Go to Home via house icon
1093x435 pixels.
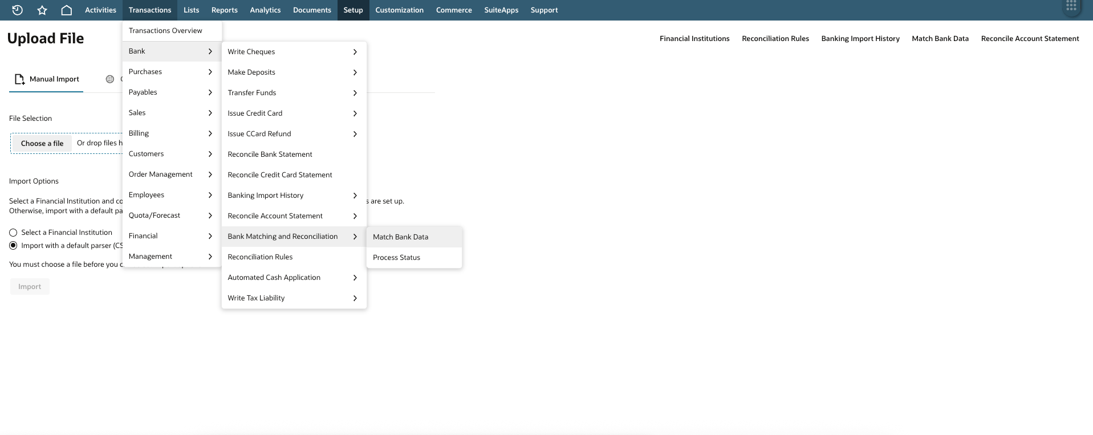(67, 10)
